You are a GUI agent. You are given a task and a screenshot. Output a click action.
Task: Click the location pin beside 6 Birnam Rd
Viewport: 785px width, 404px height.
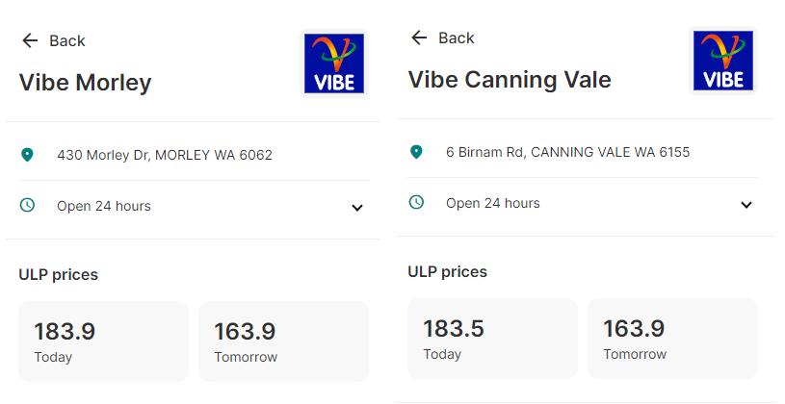(x=416, y=152)
